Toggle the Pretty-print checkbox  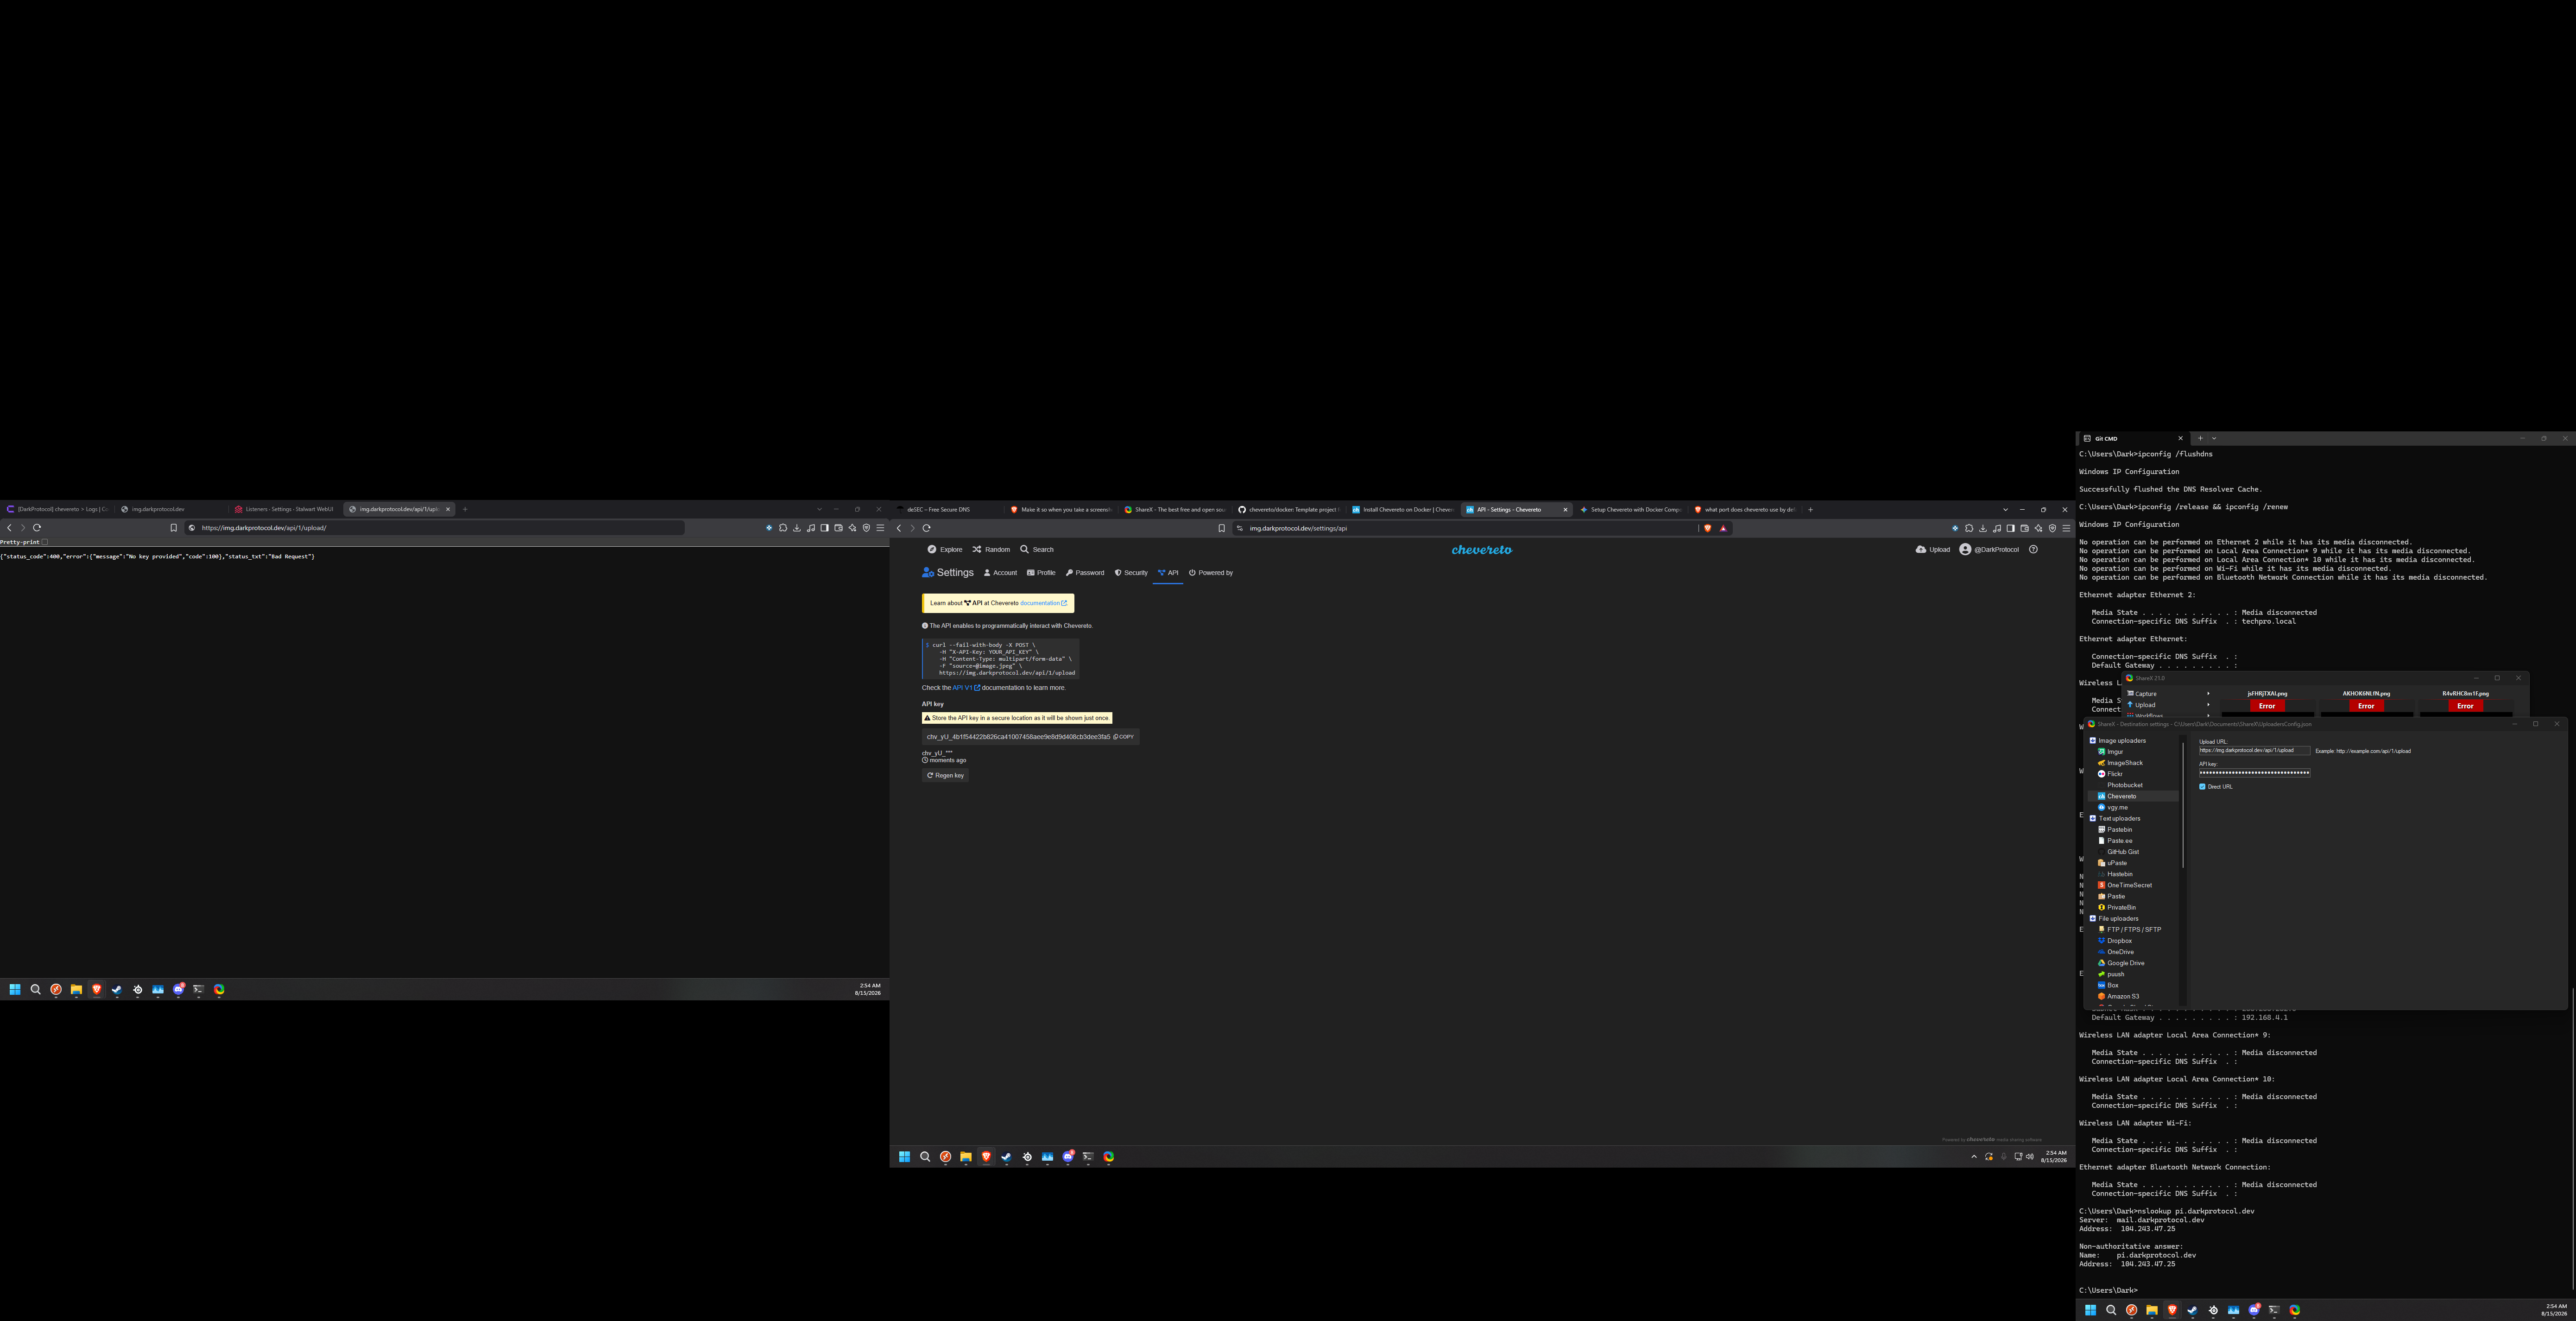click(45, 542)
